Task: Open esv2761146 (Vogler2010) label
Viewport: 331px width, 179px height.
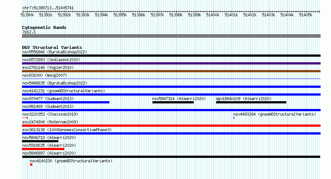Action: click(x=48, y=67)
